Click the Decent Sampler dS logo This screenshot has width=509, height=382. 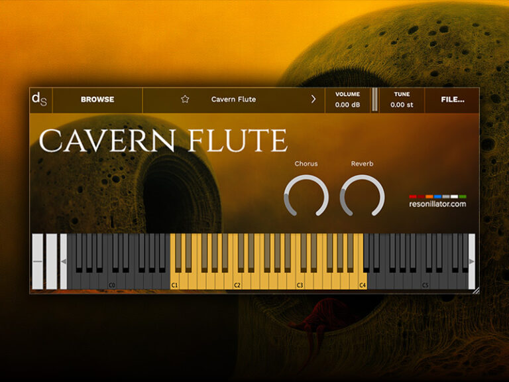pos(40,99)
